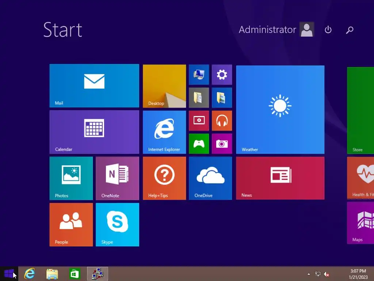Open the Music headphones small tile
Image resolution: width=374 pixels, height=281 pixels.
coord(222,121)
